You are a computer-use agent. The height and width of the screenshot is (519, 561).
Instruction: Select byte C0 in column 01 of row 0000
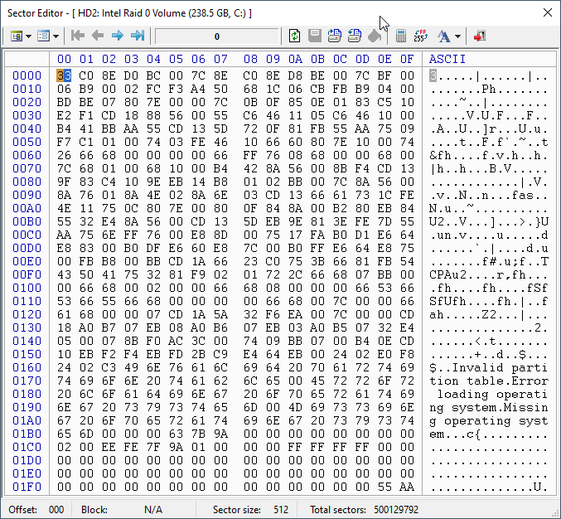point(86,75)
